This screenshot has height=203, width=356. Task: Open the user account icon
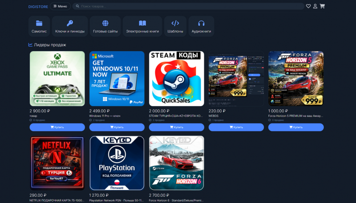(315, 6)
